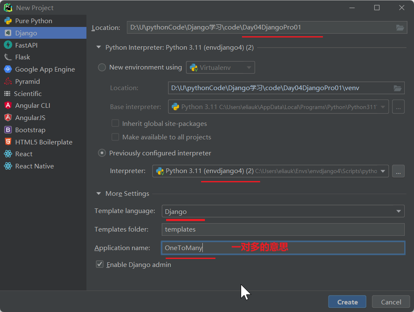
Task: Click the Templates folder input field
Action: click(x=283, y=229)
